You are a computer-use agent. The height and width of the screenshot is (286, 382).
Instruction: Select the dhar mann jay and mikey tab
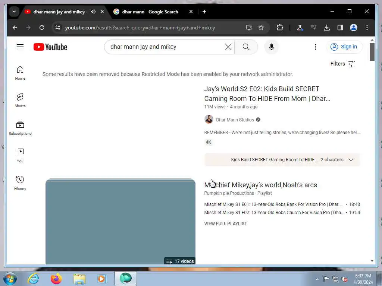click(x=59, y=12)
